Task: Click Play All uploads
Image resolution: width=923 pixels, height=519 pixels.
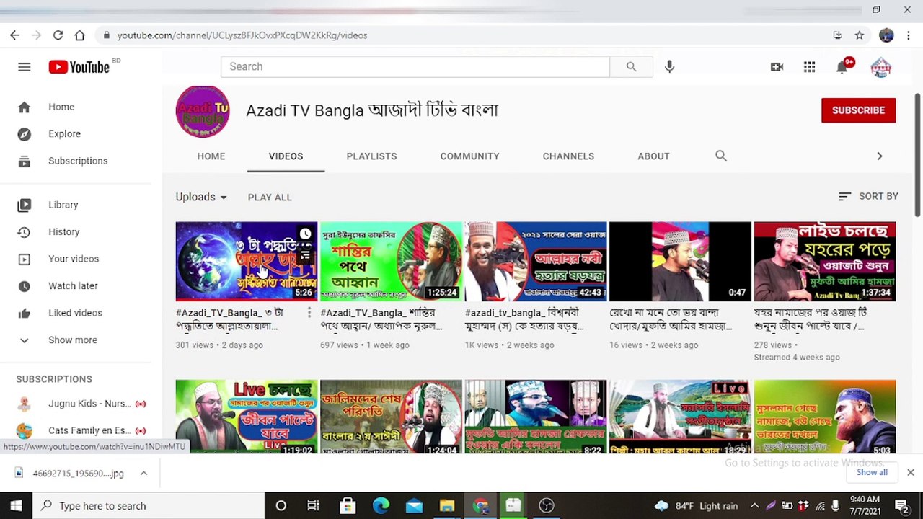Action: pos(270,197)
